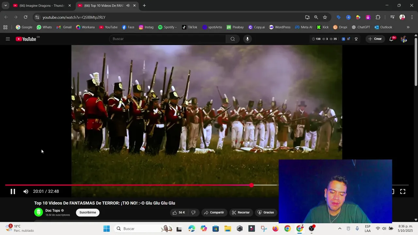This screenshot has width=418, height=235.
Task: Open the media control playlist icon
Action: 393,17
